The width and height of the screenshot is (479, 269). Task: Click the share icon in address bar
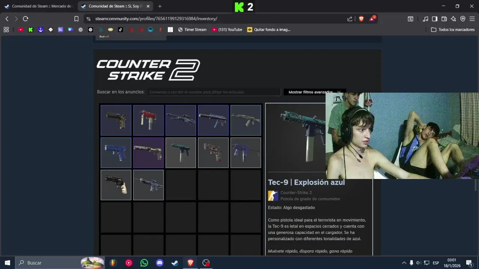click(350, 19)
